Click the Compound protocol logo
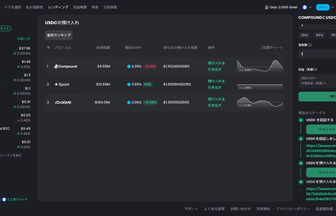Screen dimensions: 336x216 click(x=66, y=66)
